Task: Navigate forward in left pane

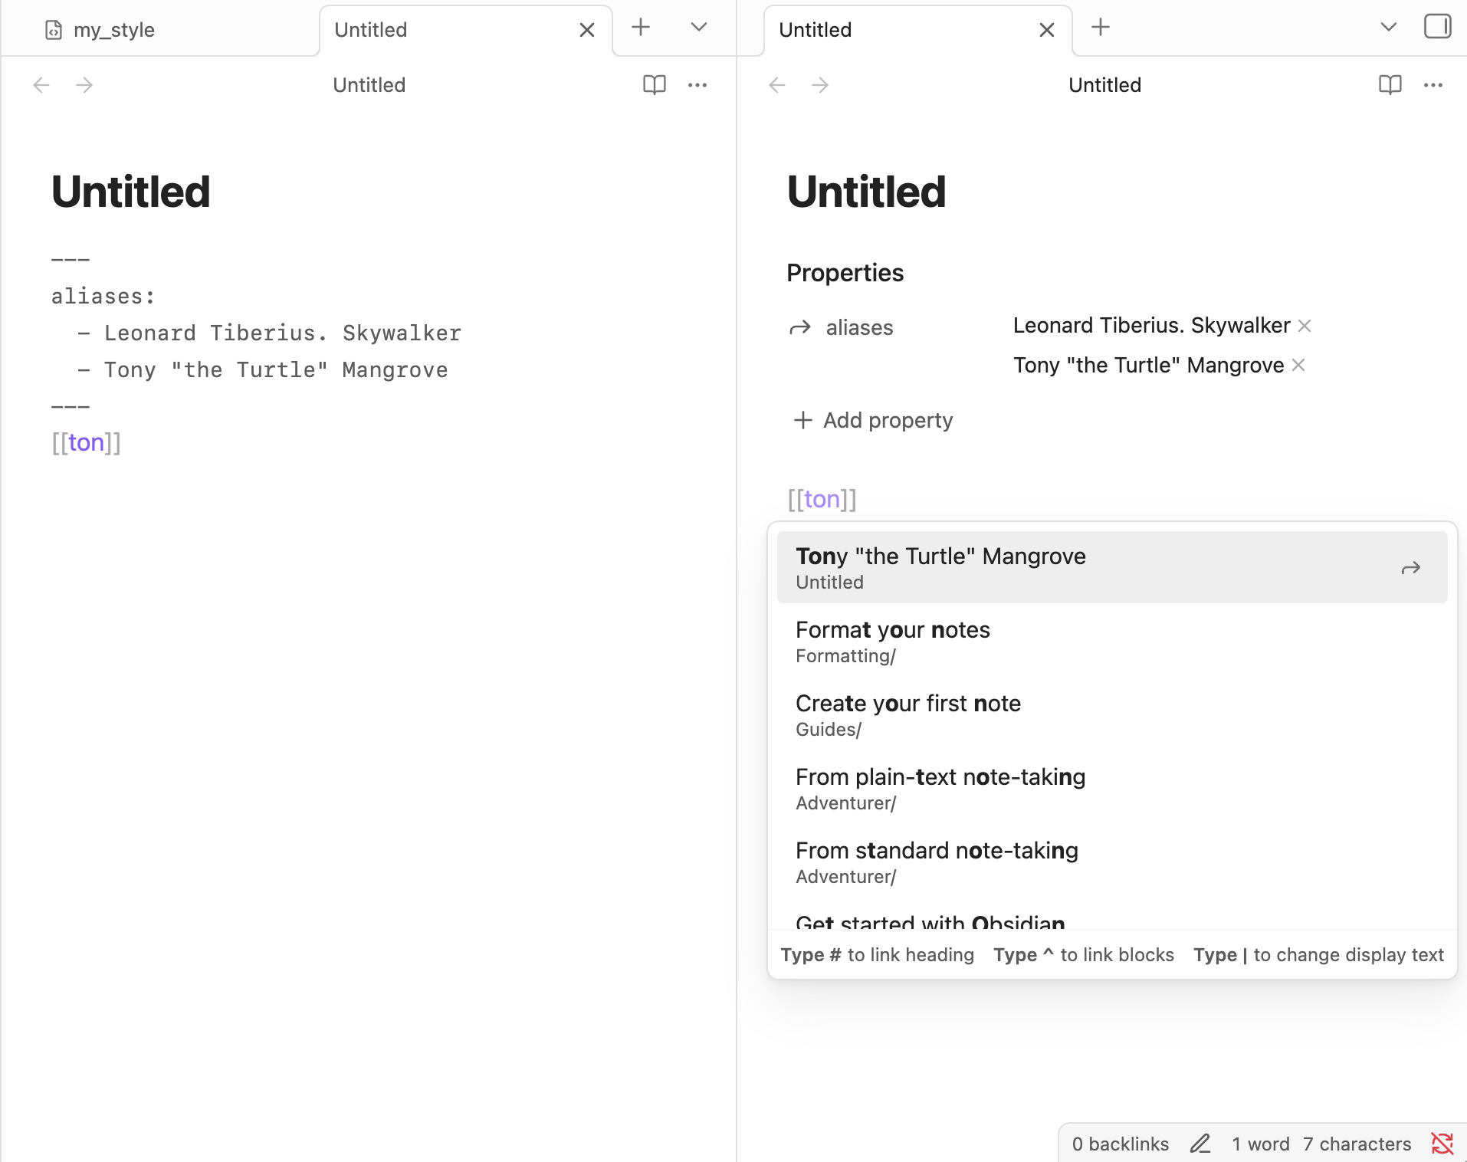Action: pos(84,85)
